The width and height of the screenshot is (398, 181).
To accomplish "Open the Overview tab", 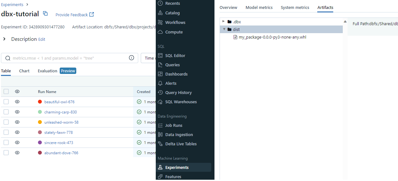I will (229, 7).
